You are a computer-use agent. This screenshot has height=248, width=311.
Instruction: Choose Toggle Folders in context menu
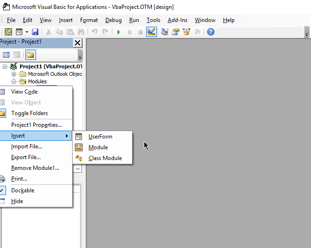click(x=36, y=113)
